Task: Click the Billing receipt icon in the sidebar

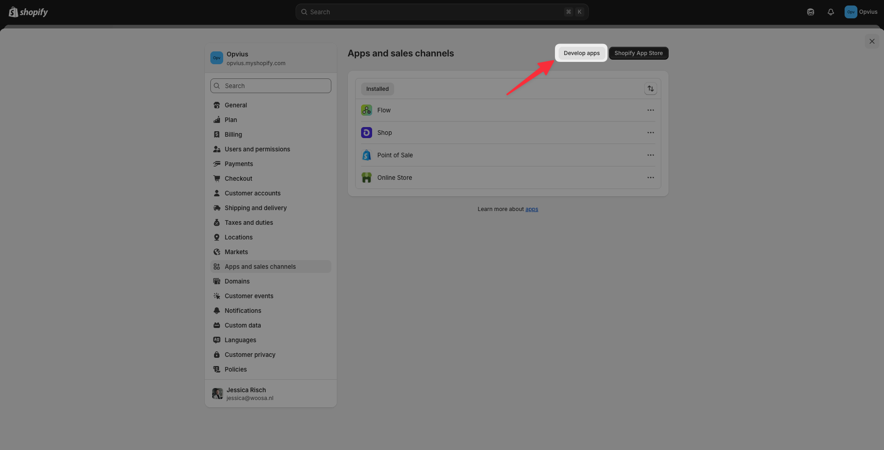Action: 217,134
